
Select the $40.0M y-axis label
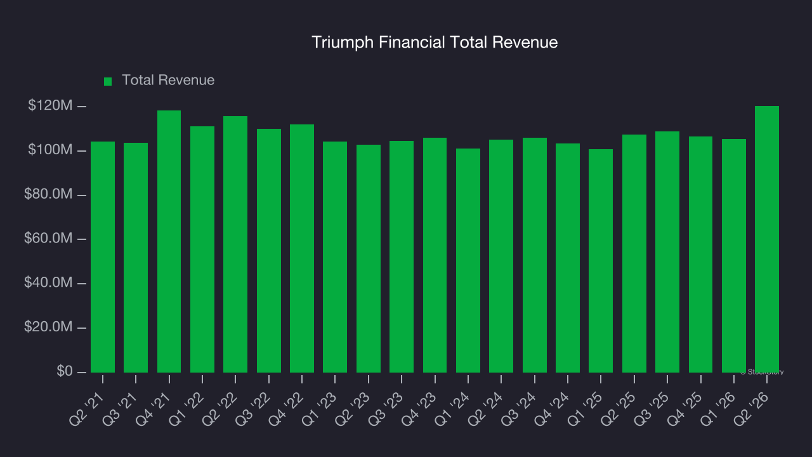(x=48, y=282)
